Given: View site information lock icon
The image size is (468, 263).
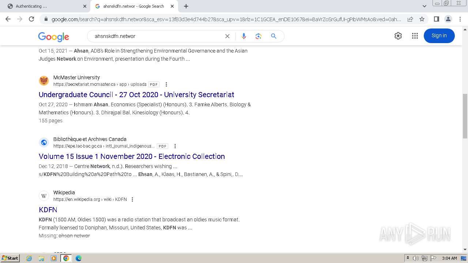Looking at the screenshot, I should click(x=46, y=19).
